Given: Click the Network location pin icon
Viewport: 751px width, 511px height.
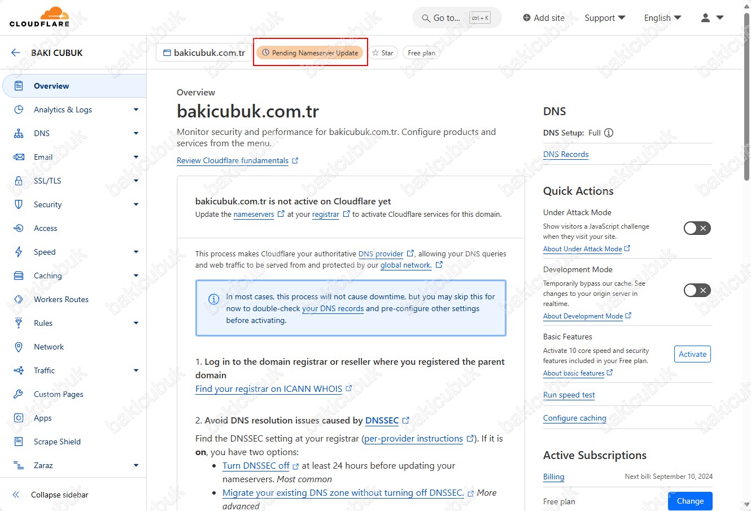Looking at the screenshot, I should coord(19,347).
